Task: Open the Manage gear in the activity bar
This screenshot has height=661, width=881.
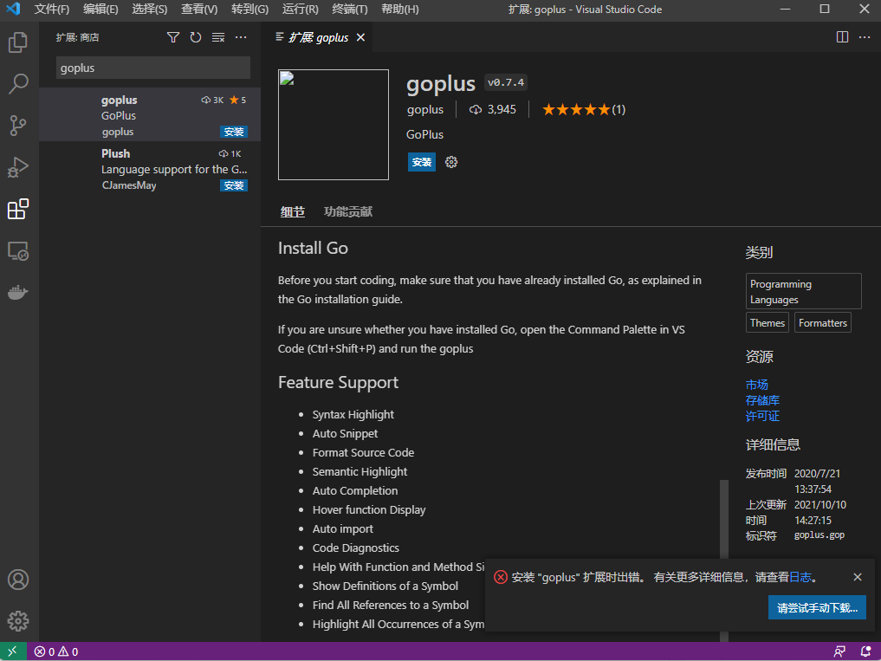Action: point(18,621)
